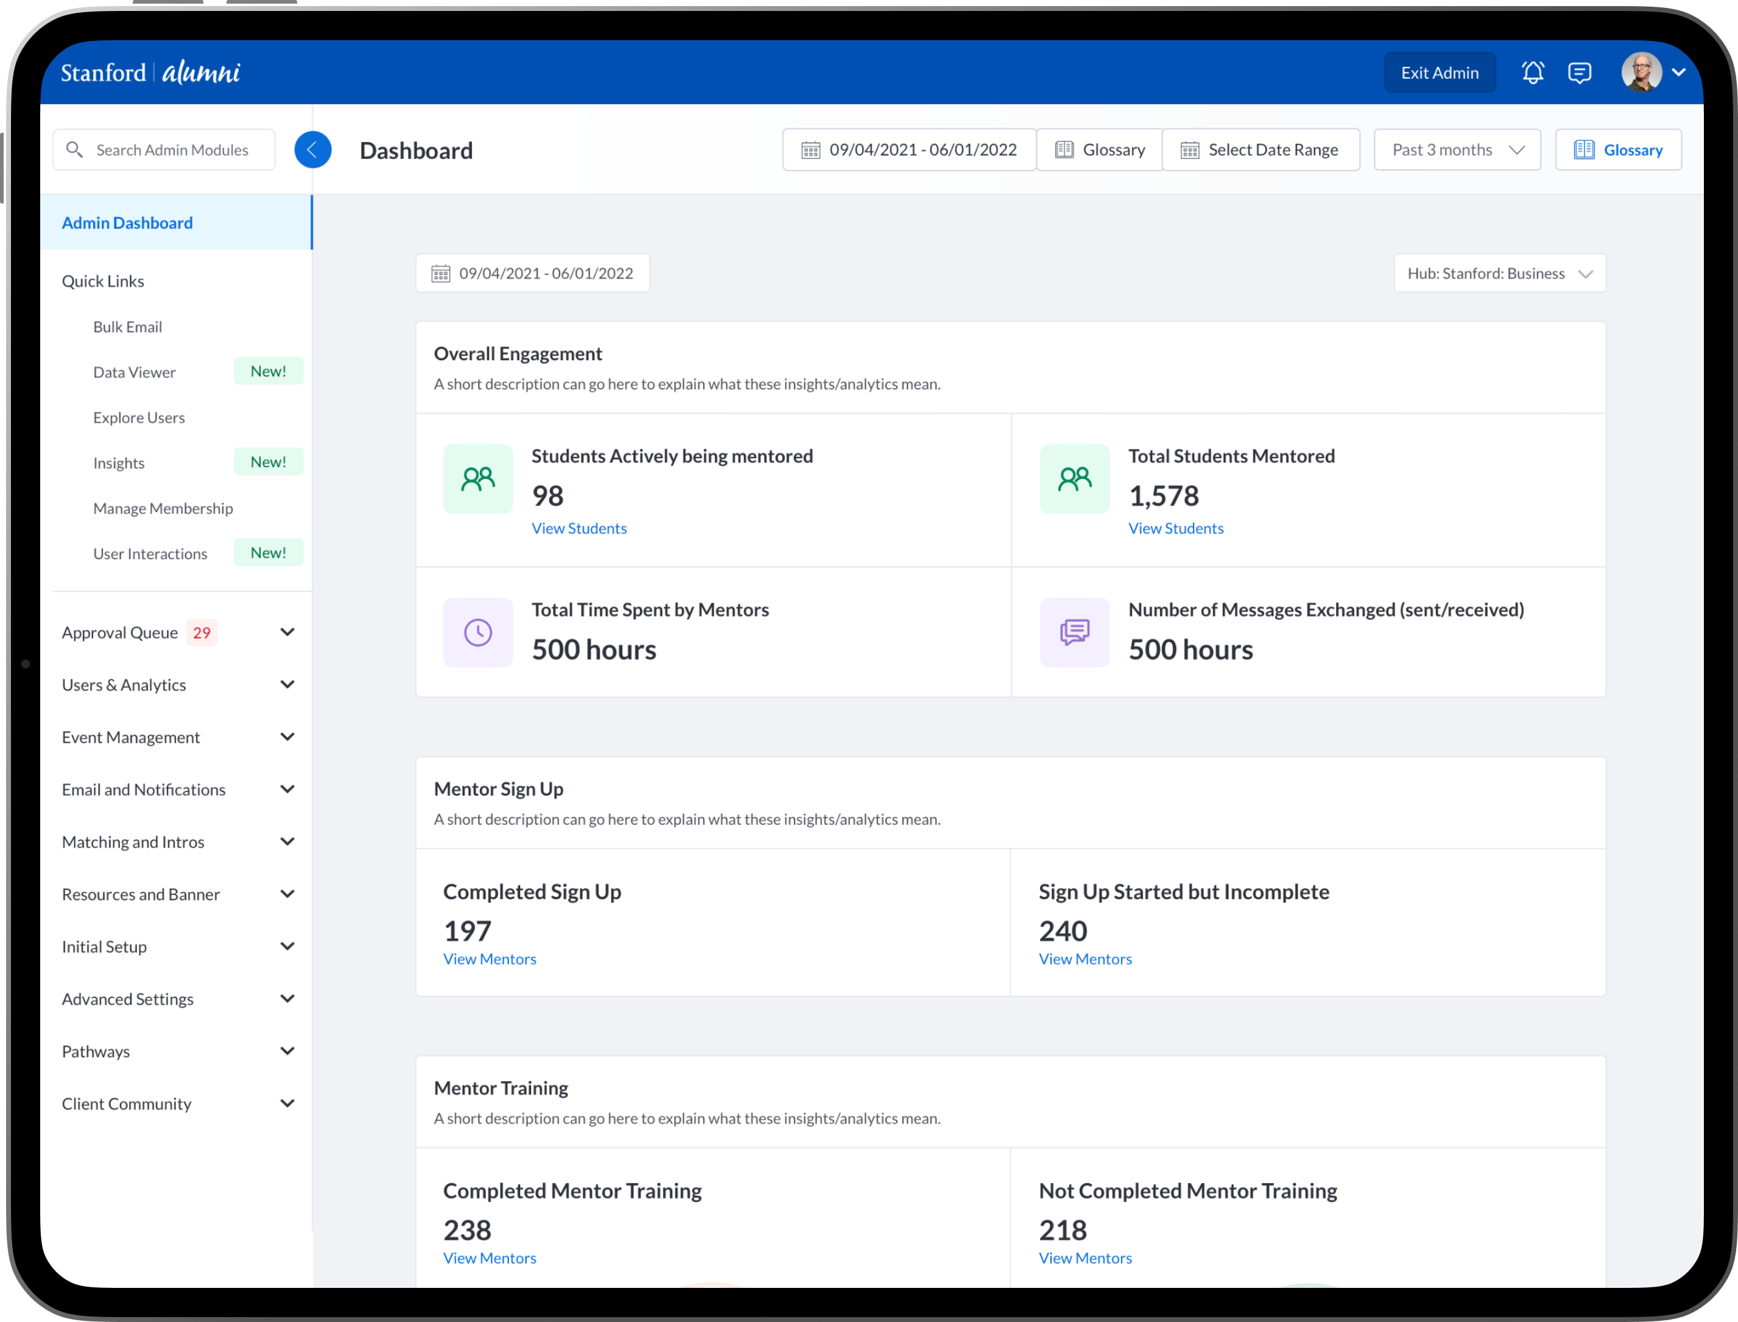Open Data Viewer quick link
The image size is (1738, 1322).
tap(135, 372)
